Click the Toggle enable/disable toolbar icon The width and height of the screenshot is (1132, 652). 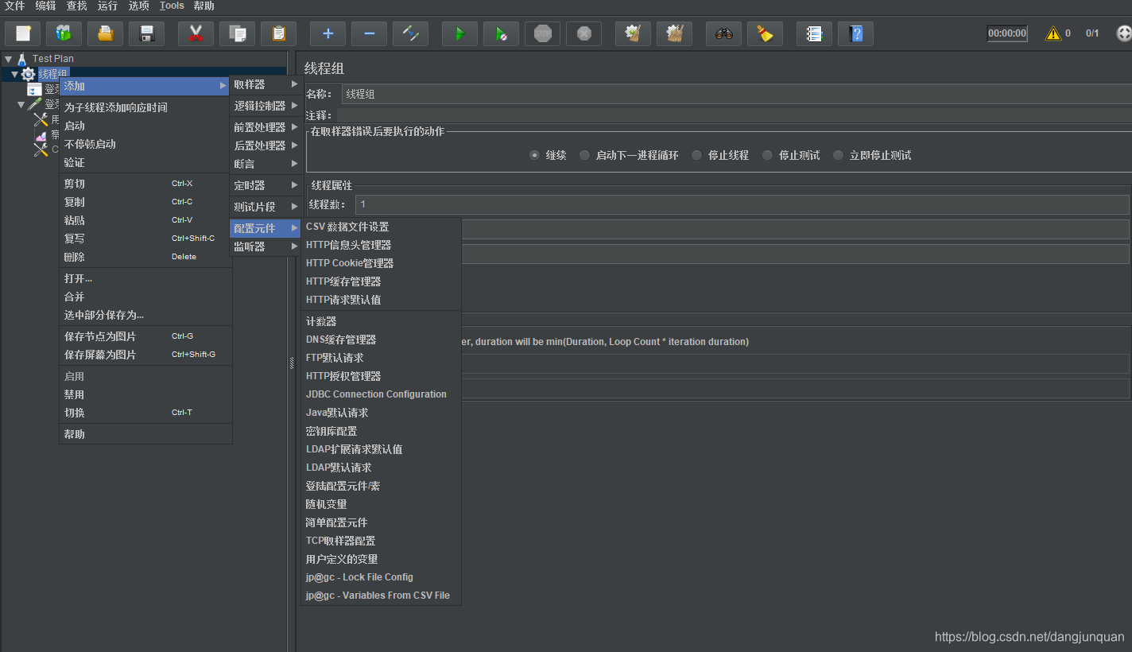point(410,33)
